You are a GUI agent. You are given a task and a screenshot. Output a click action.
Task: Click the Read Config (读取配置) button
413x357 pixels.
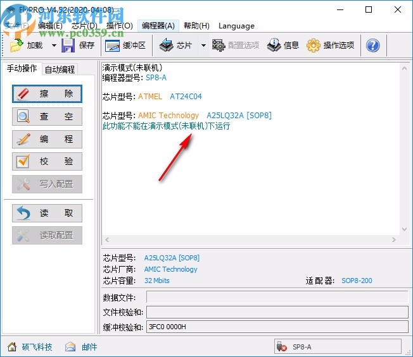47,236
